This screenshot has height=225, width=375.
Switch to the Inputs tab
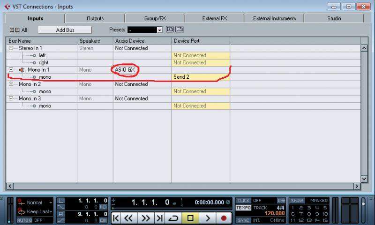tap(35, 18)
